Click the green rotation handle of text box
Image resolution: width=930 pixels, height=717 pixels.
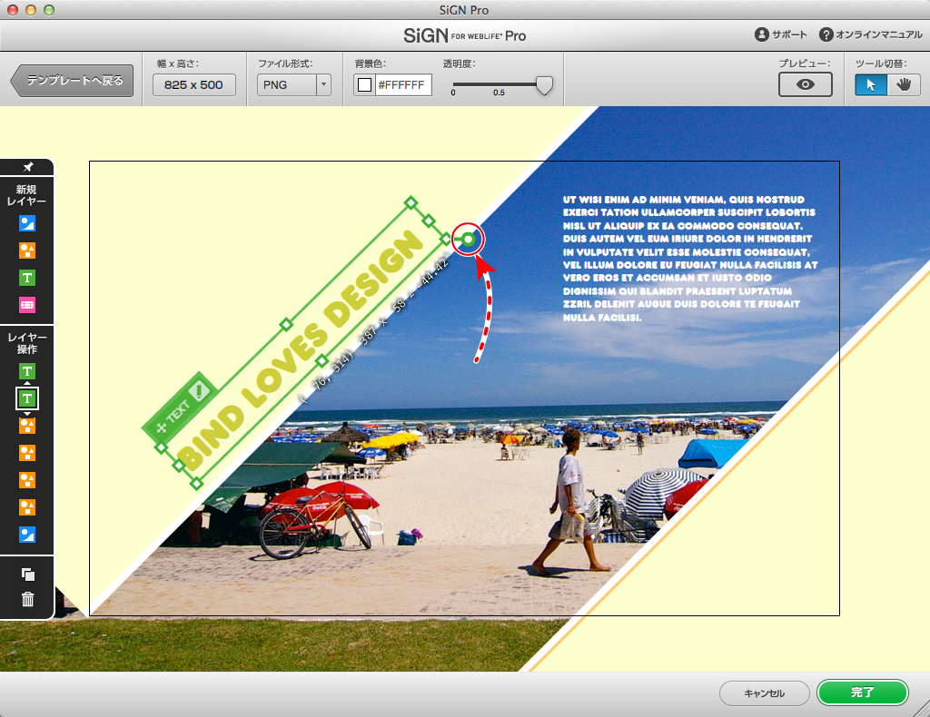[x=469, y=240]
